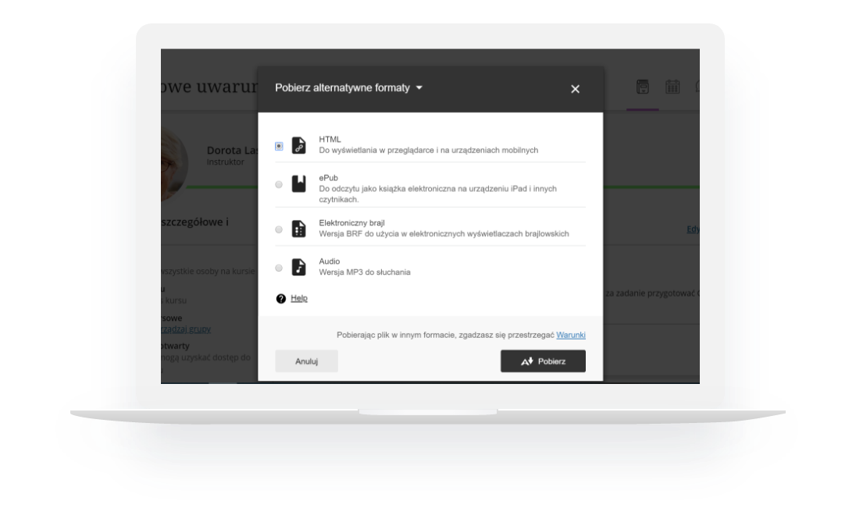The height and width of the screenshot is (526, 856).
Task: Click the ePub book icon
Action: 298,184
